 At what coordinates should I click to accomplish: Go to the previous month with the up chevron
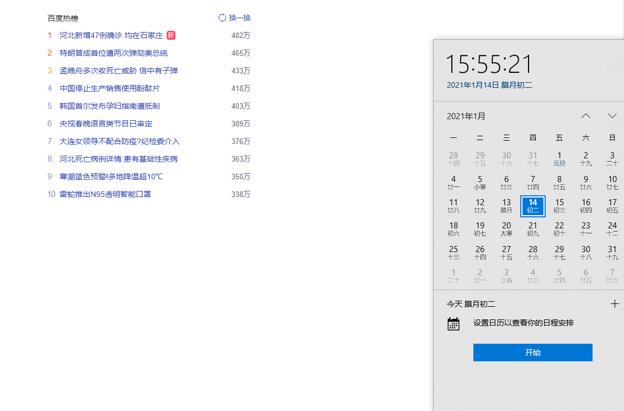[x=586, y=116]
